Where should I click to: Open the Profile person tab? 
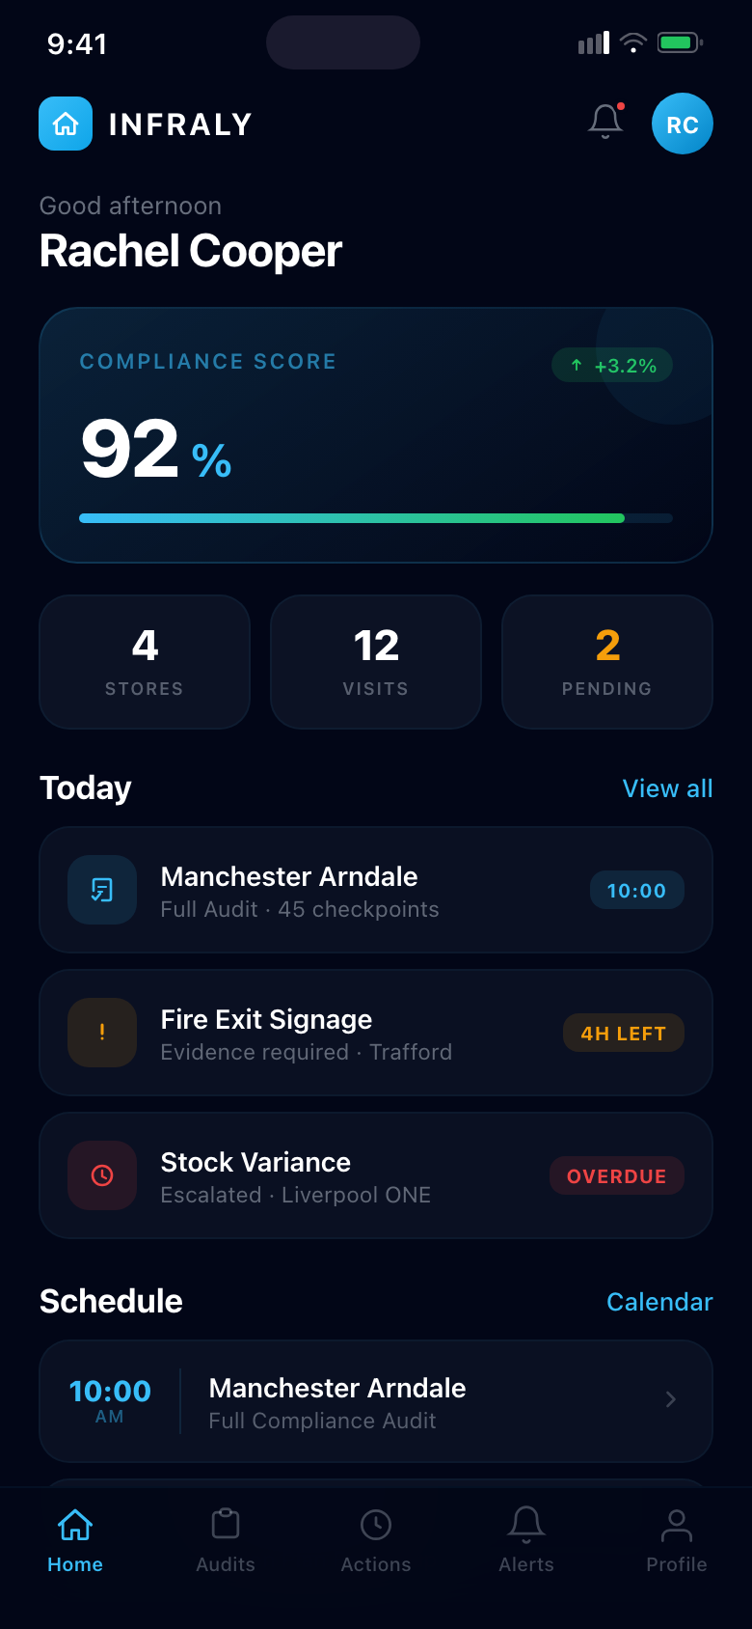pyautogui.click(x=677, y=1539)
